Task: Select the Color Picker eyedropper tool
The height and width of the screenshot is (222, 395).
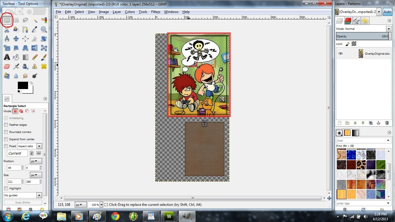Action: coord(35,29)
